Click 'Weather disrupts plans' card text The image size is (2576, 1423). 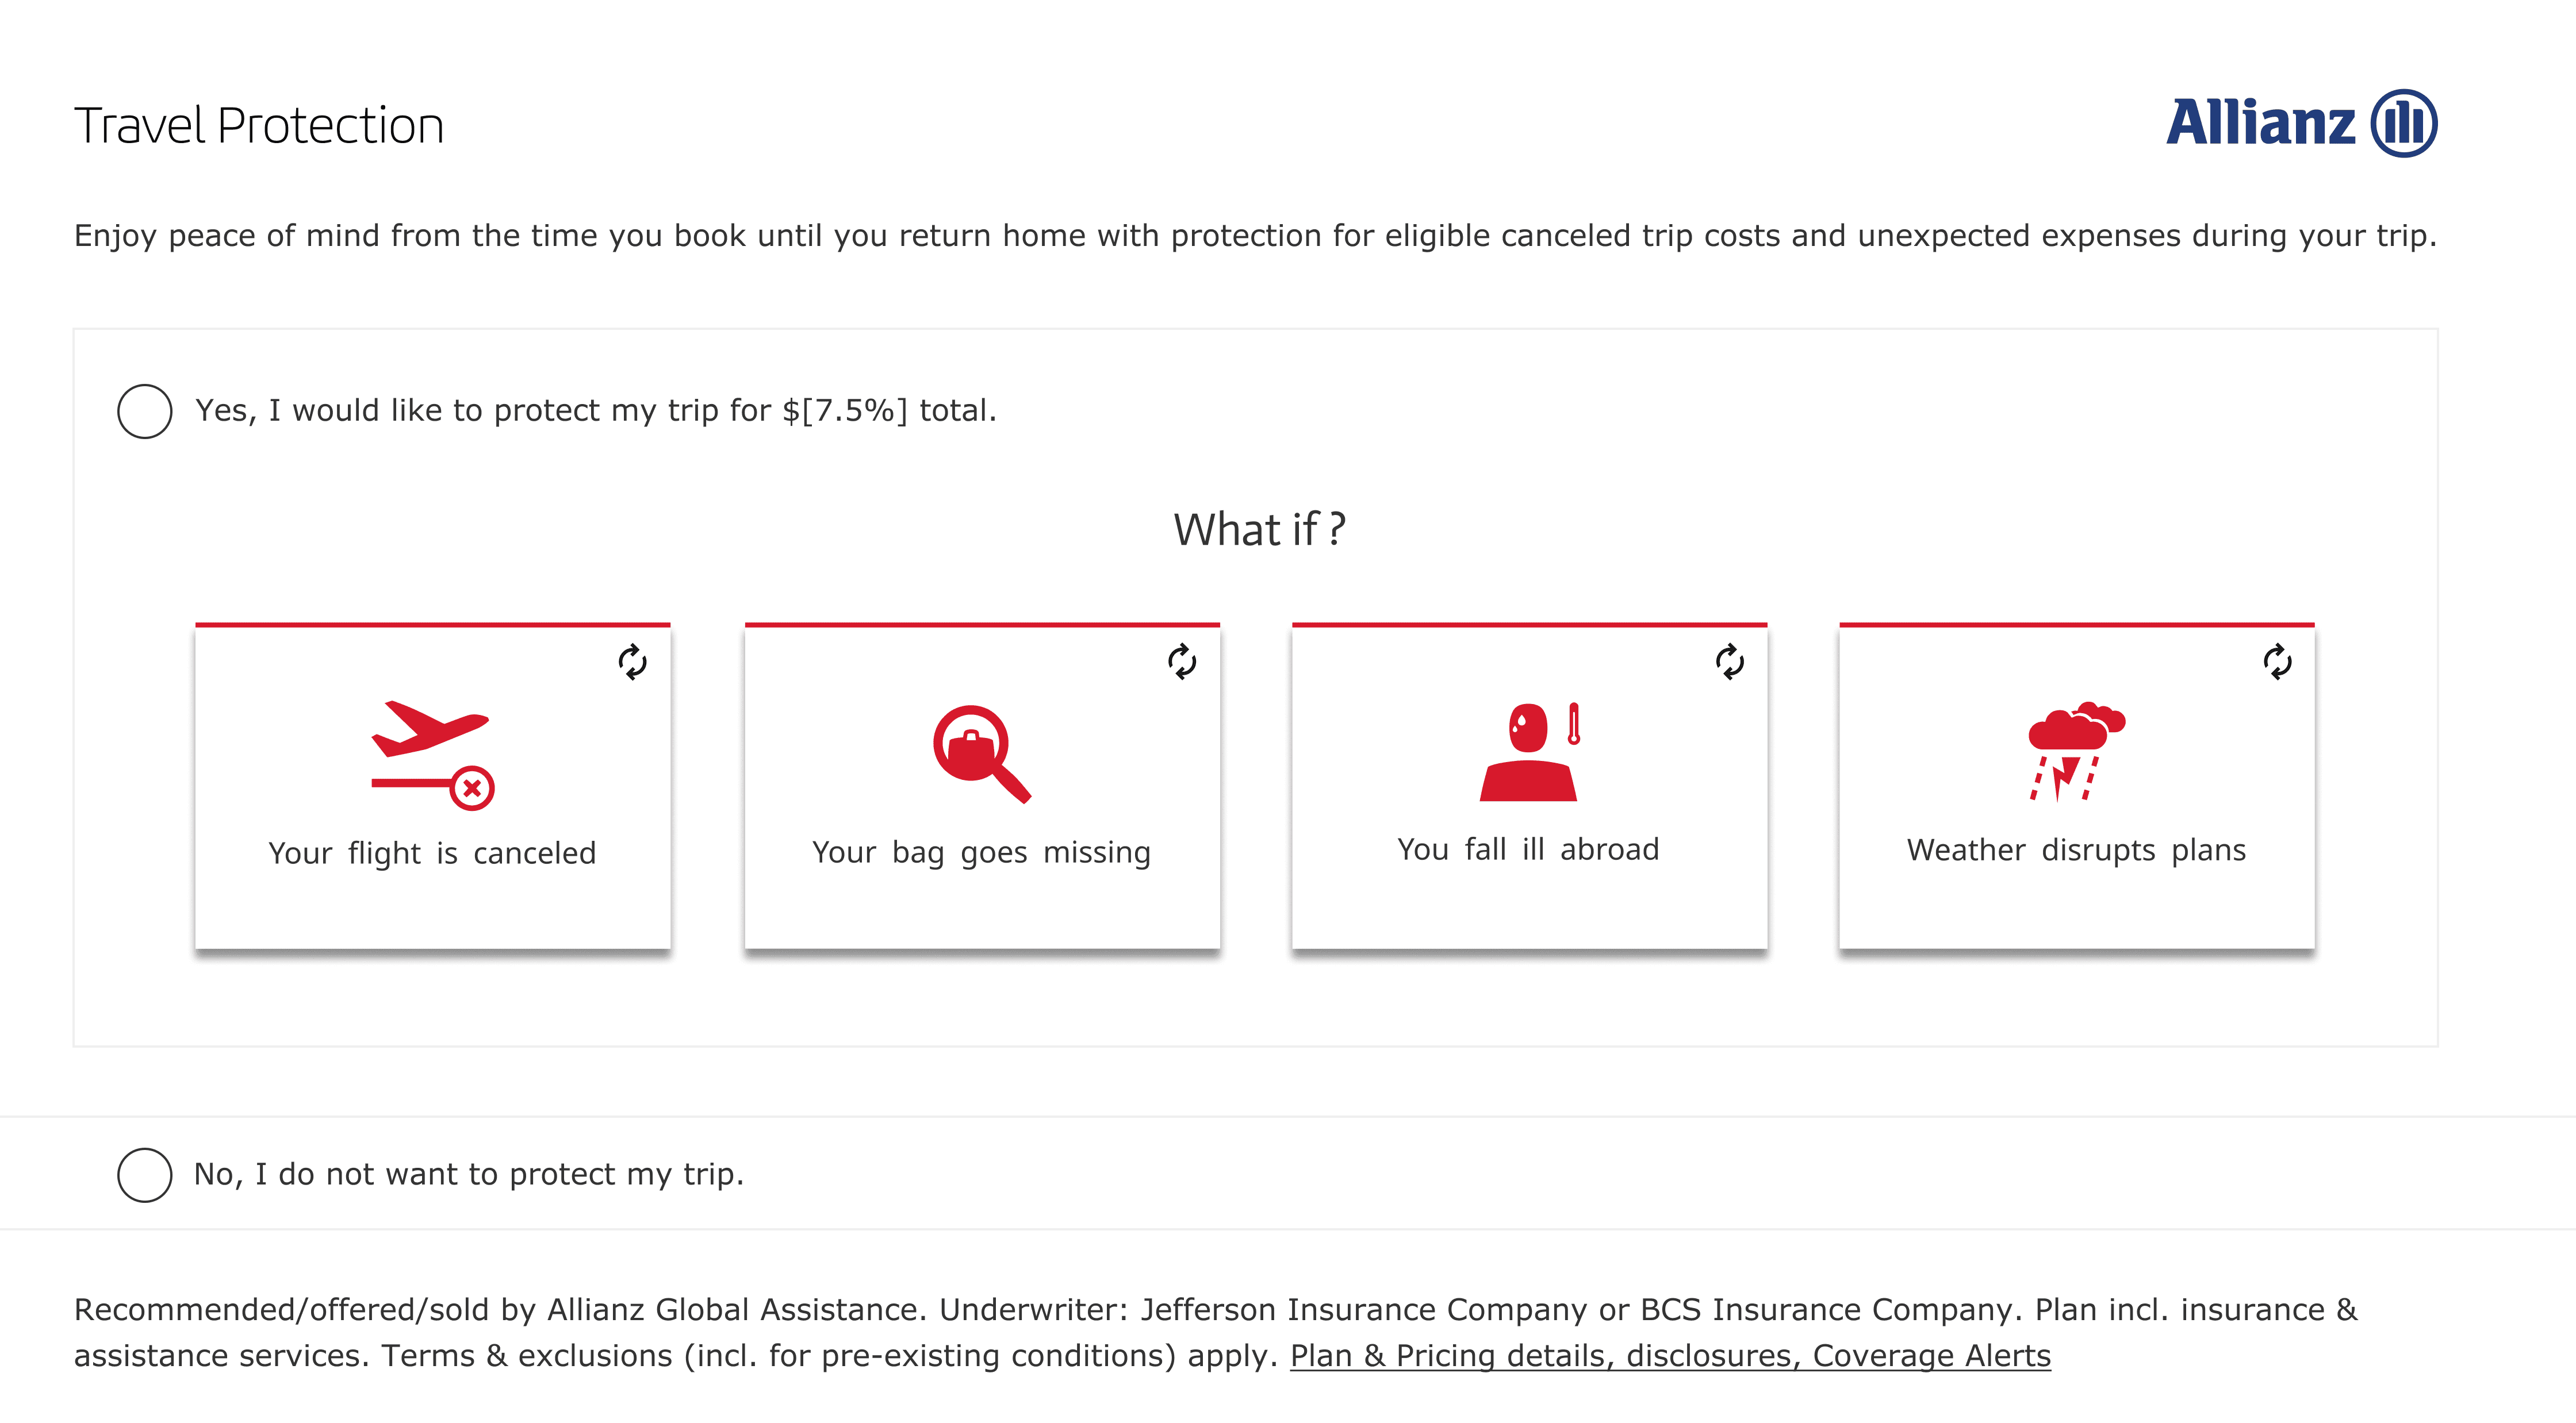(2076, 851)
